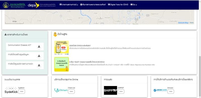
Task: Click การจัดโครงสร้างศูนย์ข้อมูลฯ document label
Action: click(x=18, y=54)
